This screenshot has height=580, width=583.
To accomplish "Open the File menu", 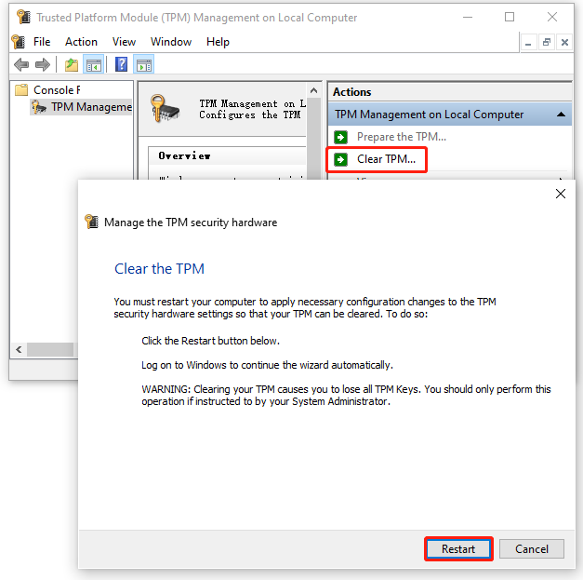I will (42, 42).
